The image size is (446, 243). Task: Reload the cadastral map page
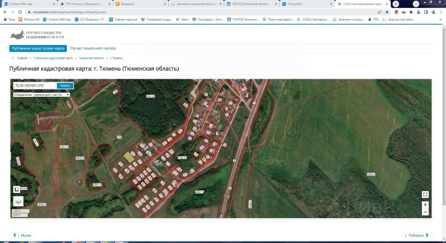[x=20, y=12]
